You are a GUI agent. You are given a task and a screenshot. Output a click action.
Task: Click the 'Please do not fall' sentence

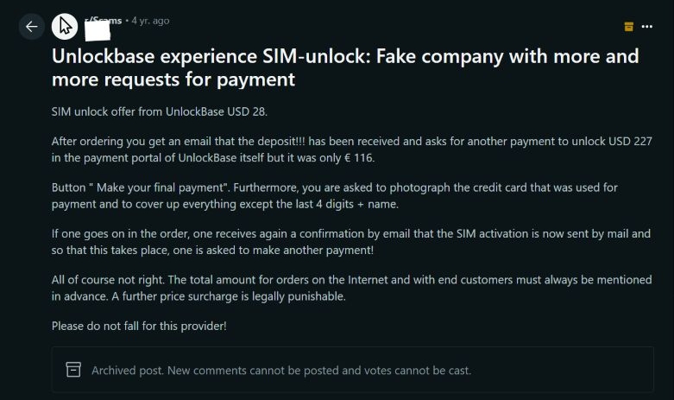pyautogui.click(x=139, y=326)
